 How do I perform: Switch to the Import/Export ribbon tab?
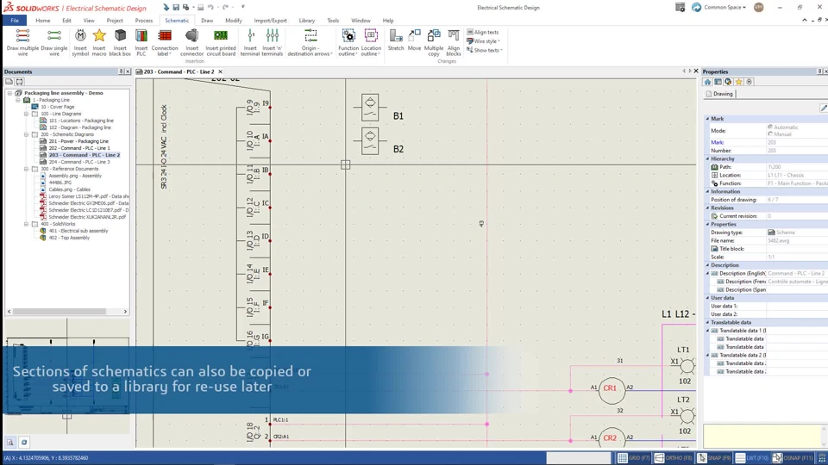coord(270,21)
